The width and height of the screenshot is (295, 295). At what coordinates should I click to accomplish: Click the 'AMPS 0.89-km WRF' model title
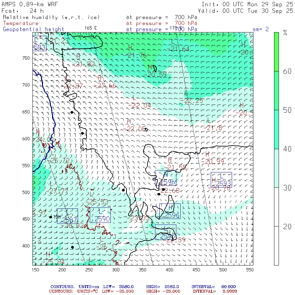pos(30,4)
